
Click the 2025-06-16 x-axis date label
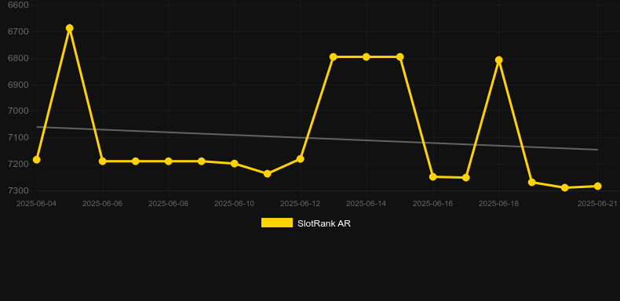pos(433,204)
